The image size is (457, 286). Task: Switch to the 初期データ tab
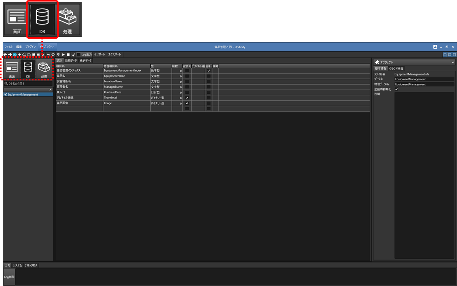71,60
